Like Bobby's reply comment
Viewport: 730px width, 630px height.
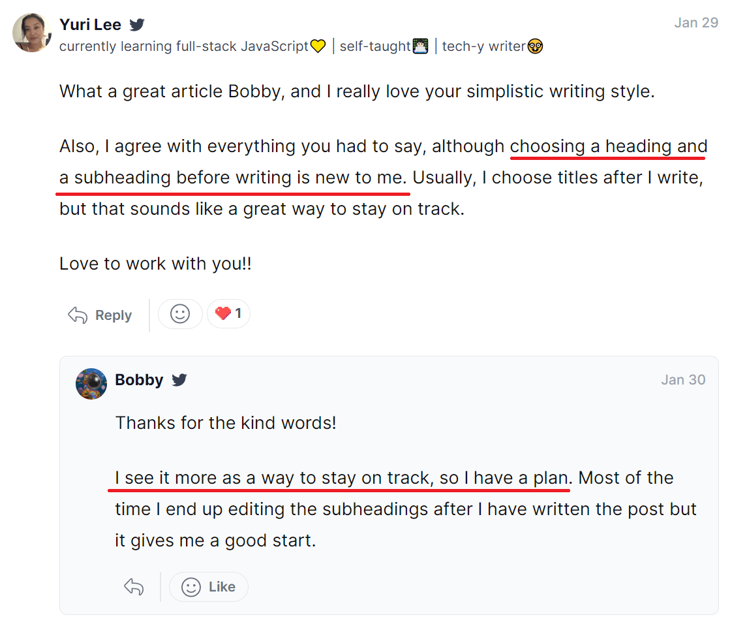tap(209, 587)
